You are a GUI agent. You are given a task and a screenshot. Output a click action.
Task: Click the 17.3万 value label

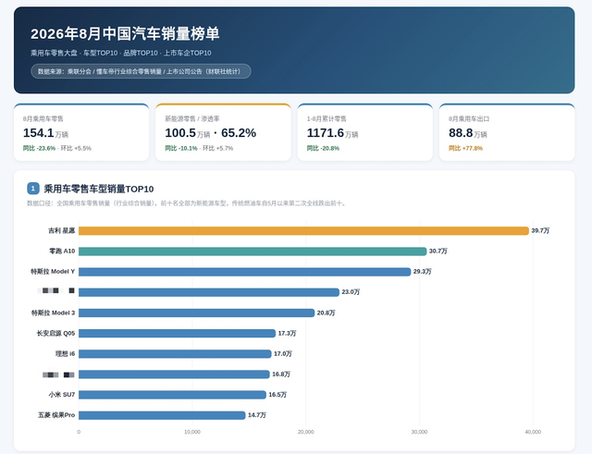[287, 333]
